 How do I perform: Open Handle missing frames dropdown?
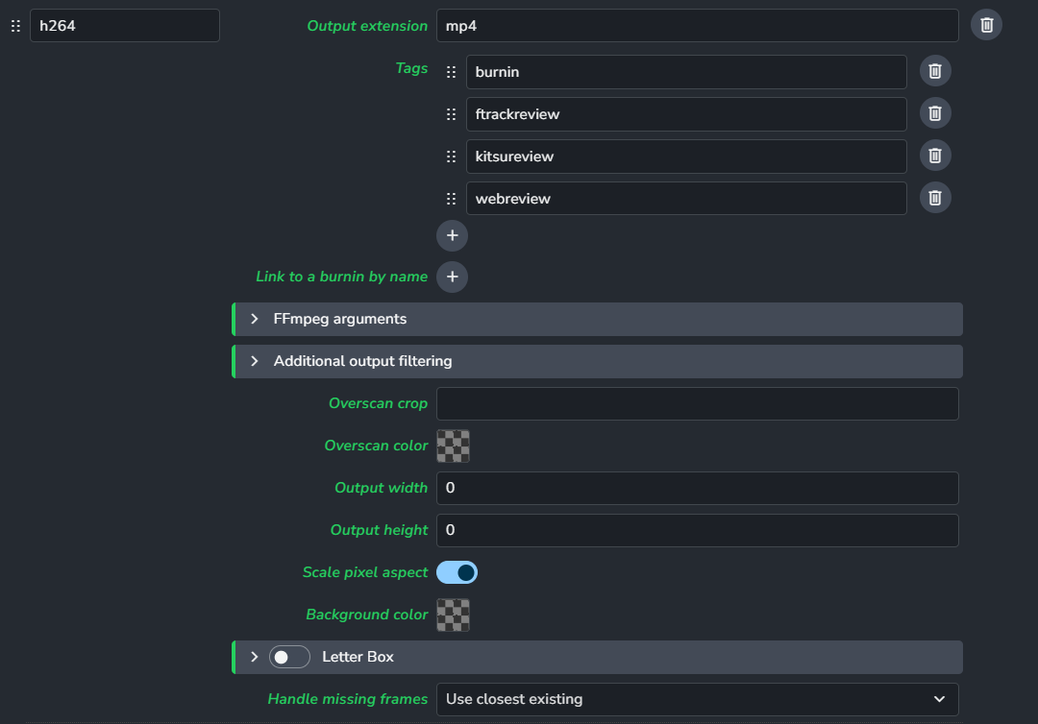(697, 699)
